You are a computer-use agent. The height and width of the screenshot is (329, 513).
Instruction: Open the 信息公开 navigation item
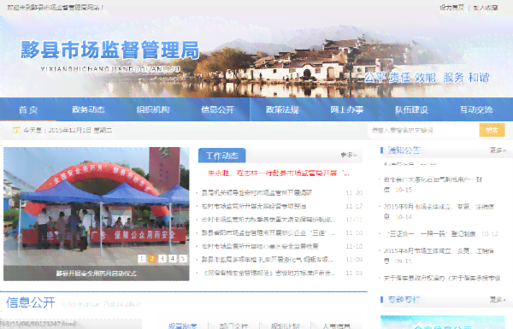[x=217, y=109]
